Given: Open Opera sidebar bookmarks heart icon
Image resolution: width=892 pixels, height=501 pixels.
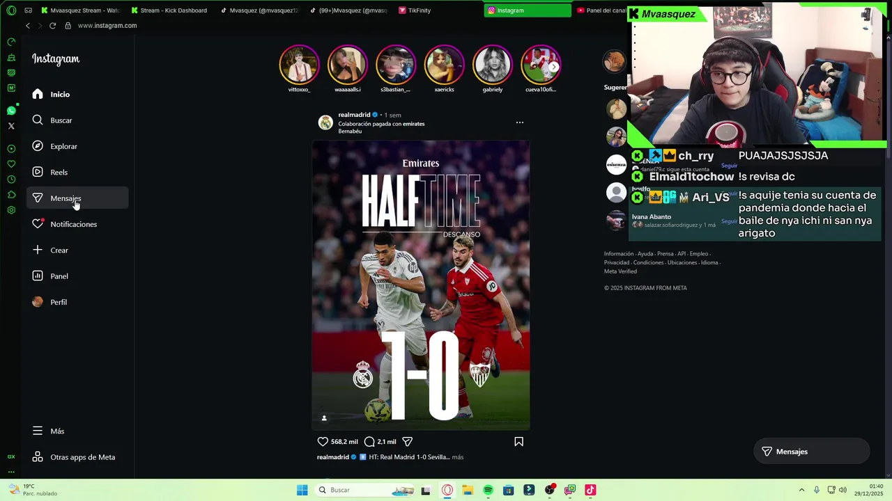Looking at the screenshot, I should (x=11, y=164).
